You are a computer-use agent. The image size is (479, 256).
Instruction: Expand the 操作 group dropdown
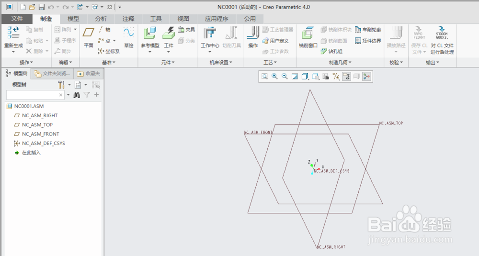tap(26, 62)
